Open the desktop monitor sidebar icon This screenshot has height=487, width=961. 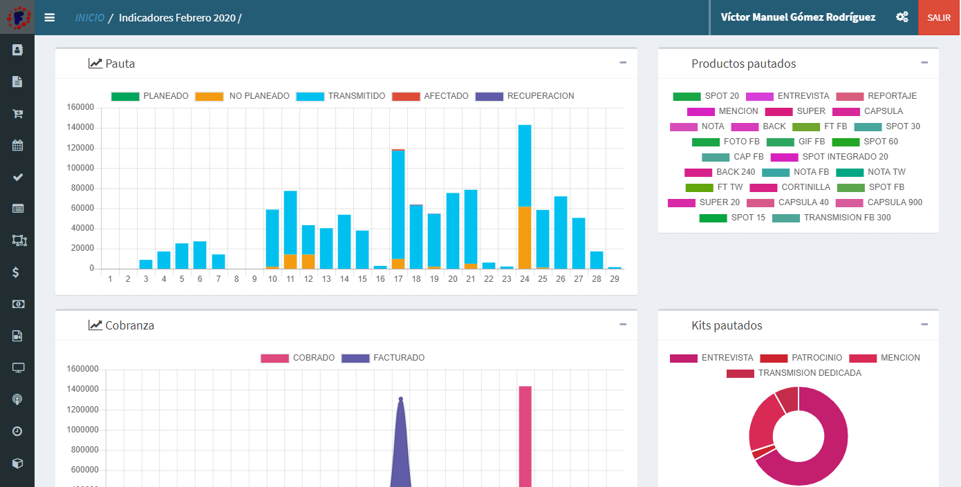tap(17, 367)
